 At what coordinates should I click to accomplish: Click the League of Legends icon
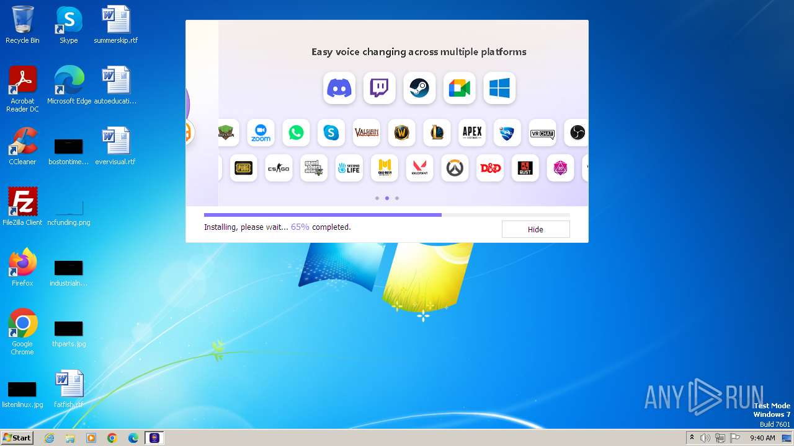pos(437,133)
